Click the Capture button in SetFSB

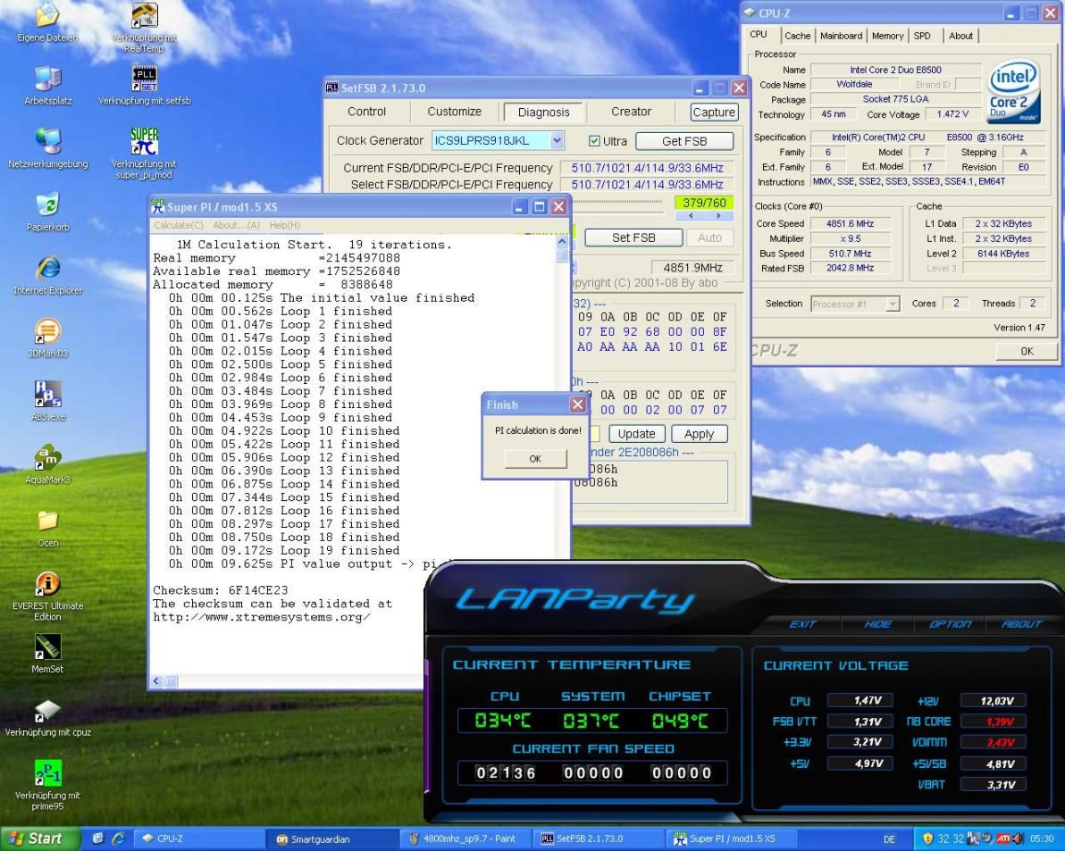(x=713, y=113)
